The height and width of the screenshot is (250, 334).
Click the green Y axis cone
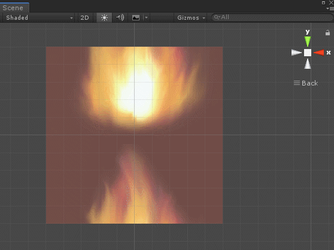point(308,41)
